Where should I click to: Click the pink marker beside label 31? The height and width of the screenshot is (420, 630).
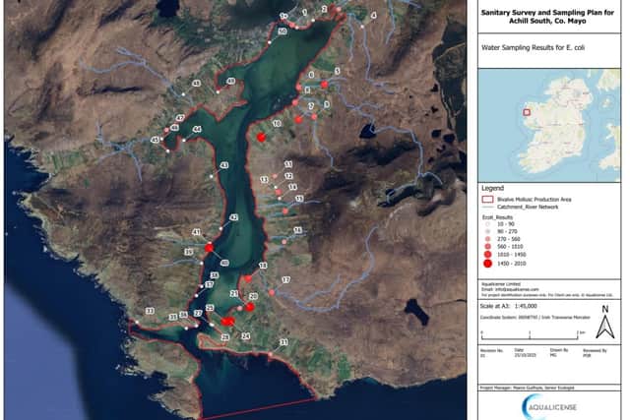271,354
